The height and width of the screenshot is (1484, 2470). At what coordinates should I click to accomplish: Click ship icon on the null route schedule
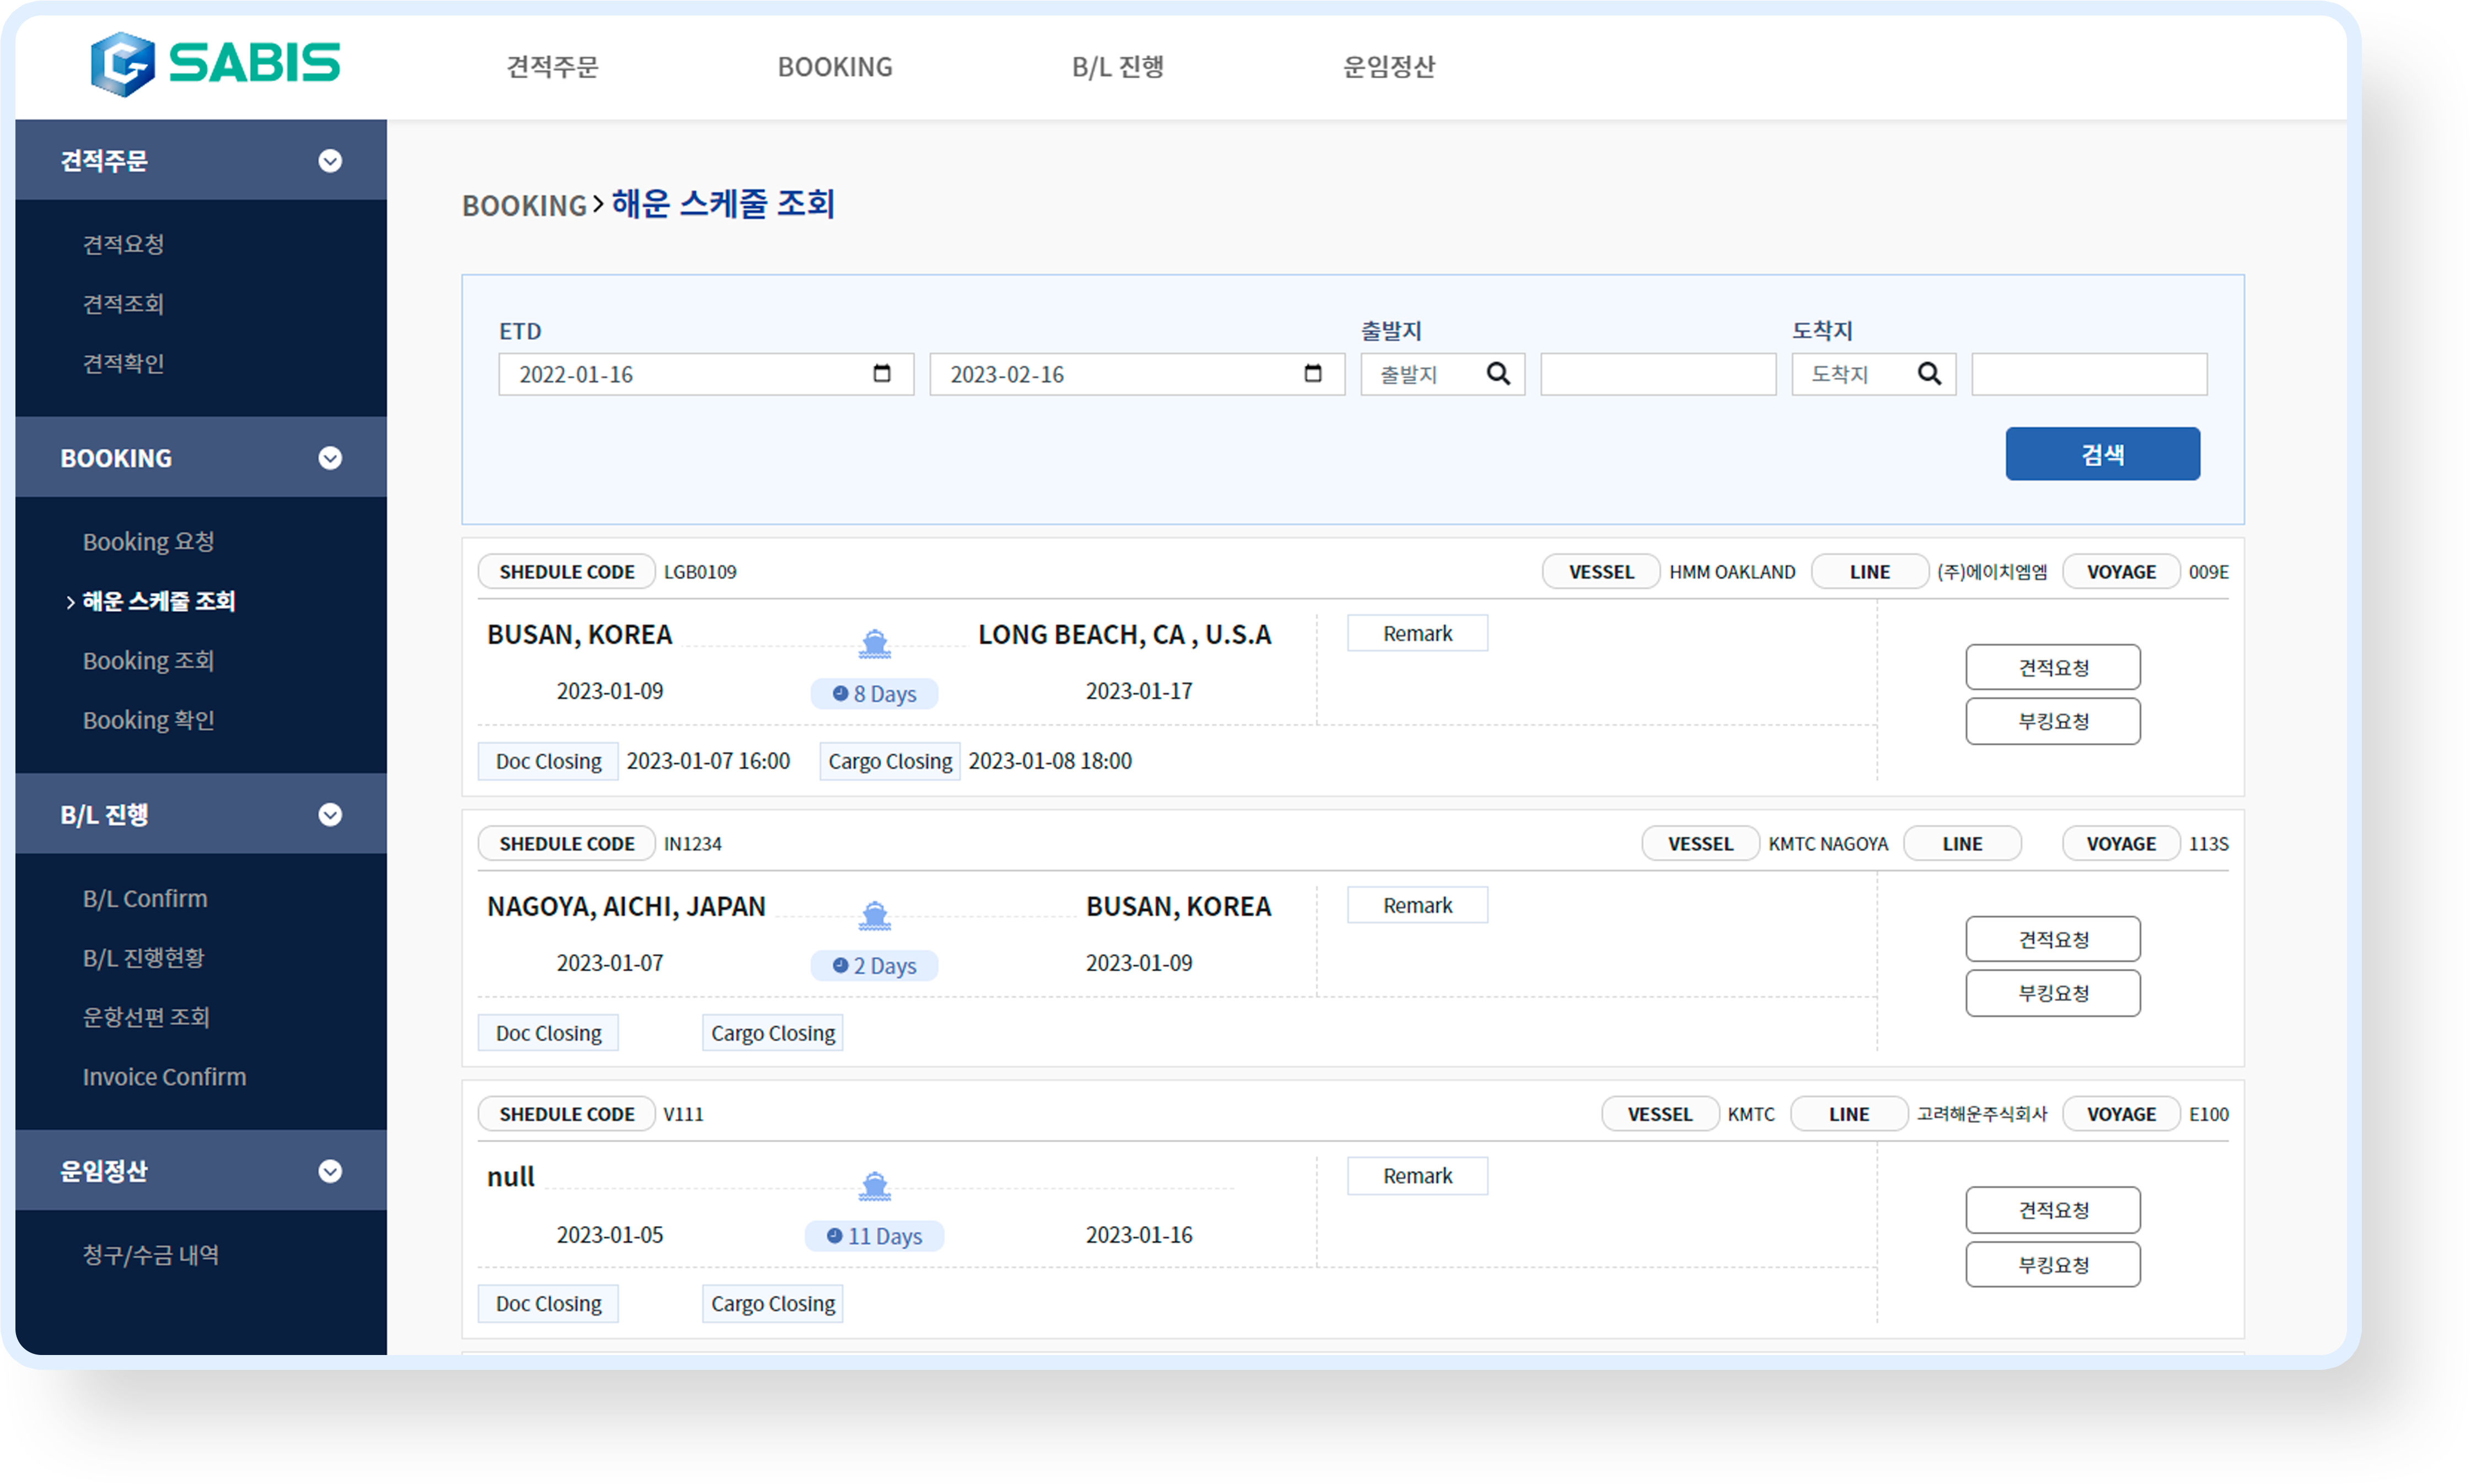point(875,1186)
